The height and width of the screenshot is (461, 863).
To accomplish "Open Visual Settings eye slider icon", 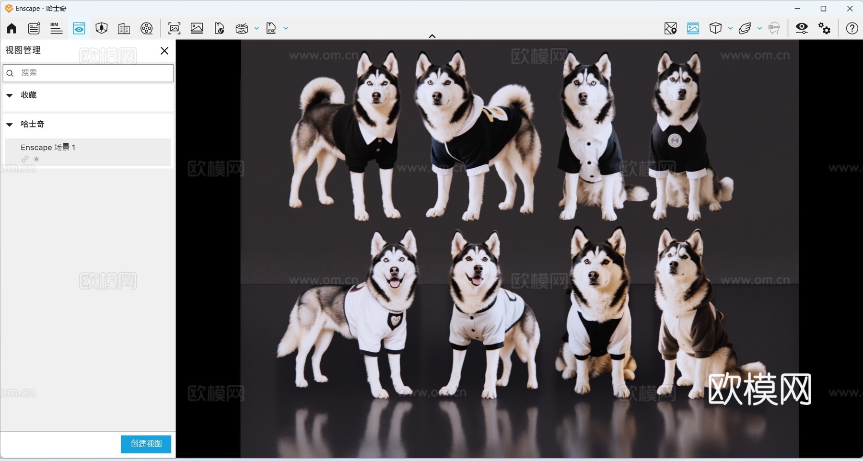I will (x=802, y=28).
